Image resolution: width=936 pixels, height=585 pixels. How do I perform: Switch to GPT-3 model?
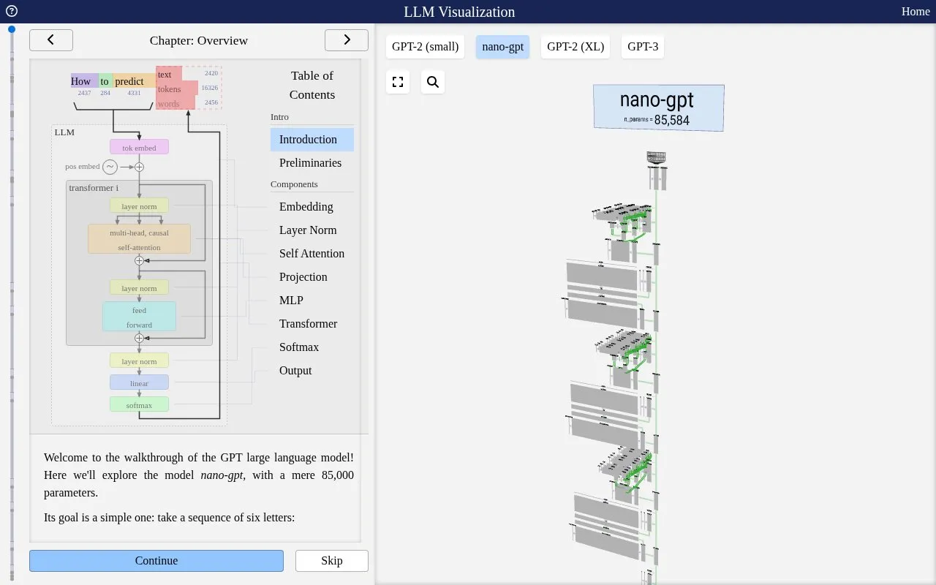click(x=643, y=47)
